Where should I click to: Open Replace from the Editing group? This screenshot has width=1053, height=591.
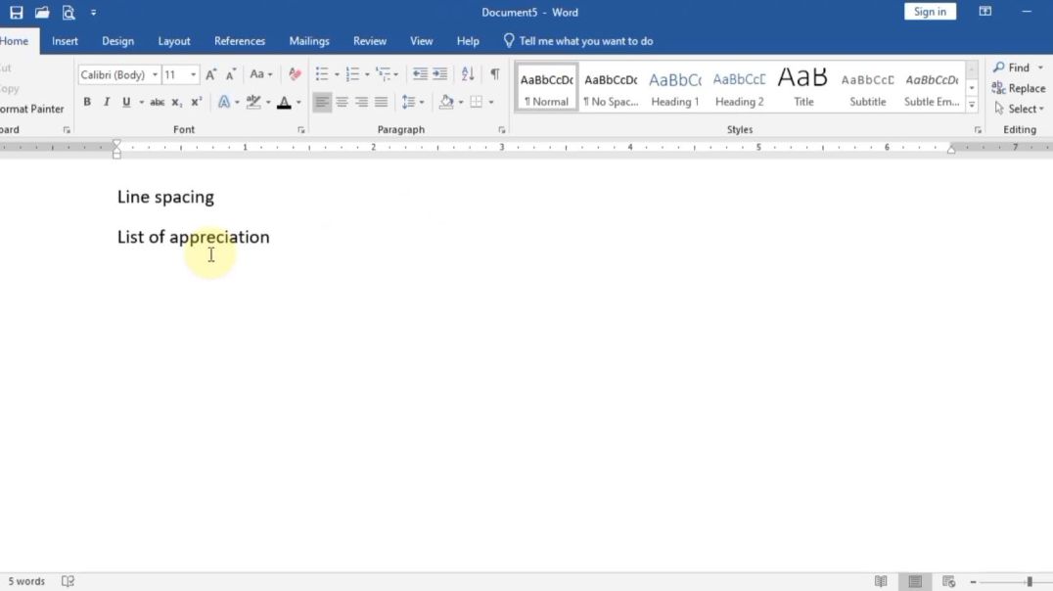[1019, 88]
